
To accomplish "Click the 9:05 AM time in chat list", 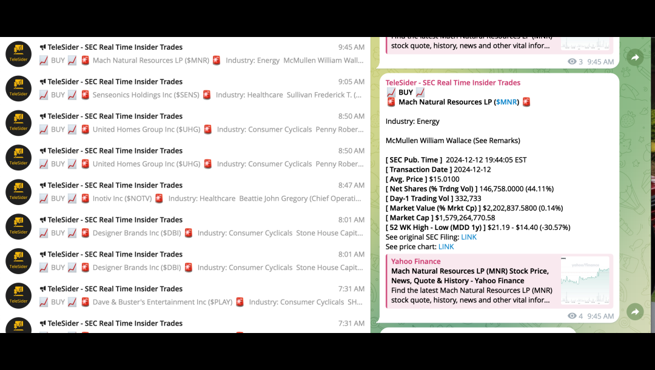I will point(351,82).
